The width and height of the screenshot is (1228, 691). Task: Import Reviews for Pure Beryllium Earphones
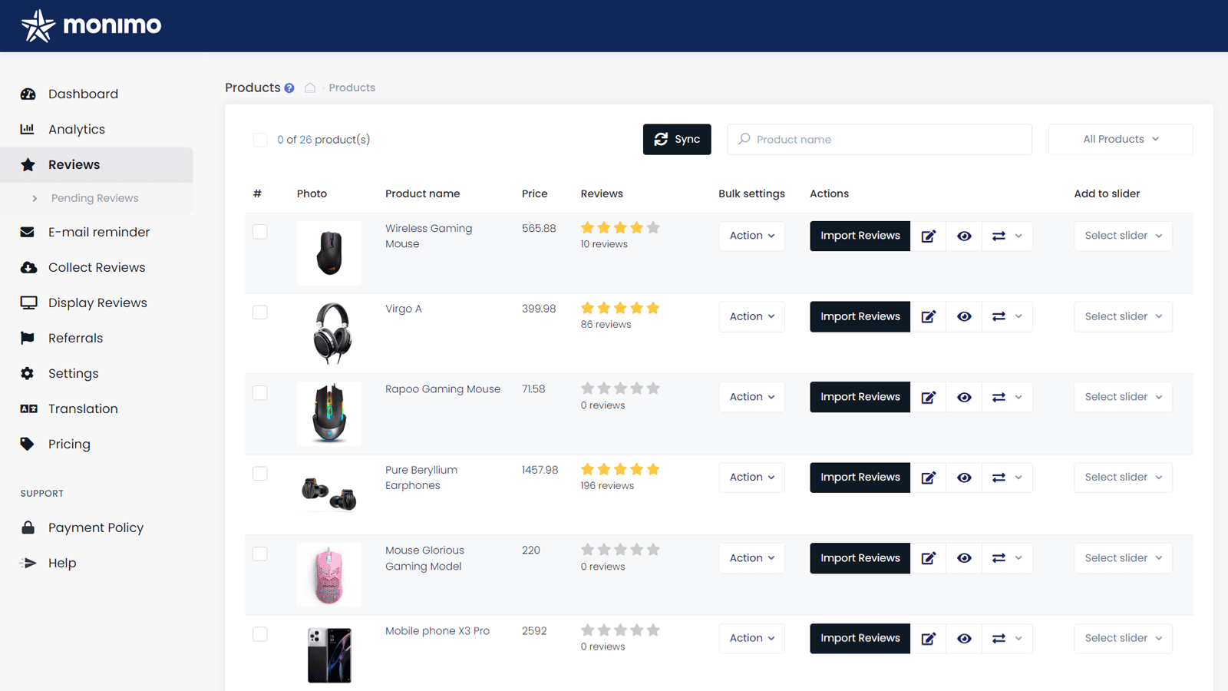860,477
